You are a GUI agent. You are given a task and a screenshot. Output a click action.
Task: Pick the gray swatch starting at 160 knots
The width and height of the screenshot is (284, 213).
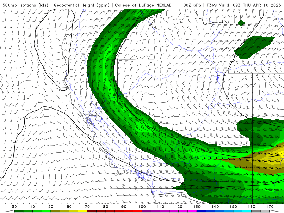tap(256, 211)
